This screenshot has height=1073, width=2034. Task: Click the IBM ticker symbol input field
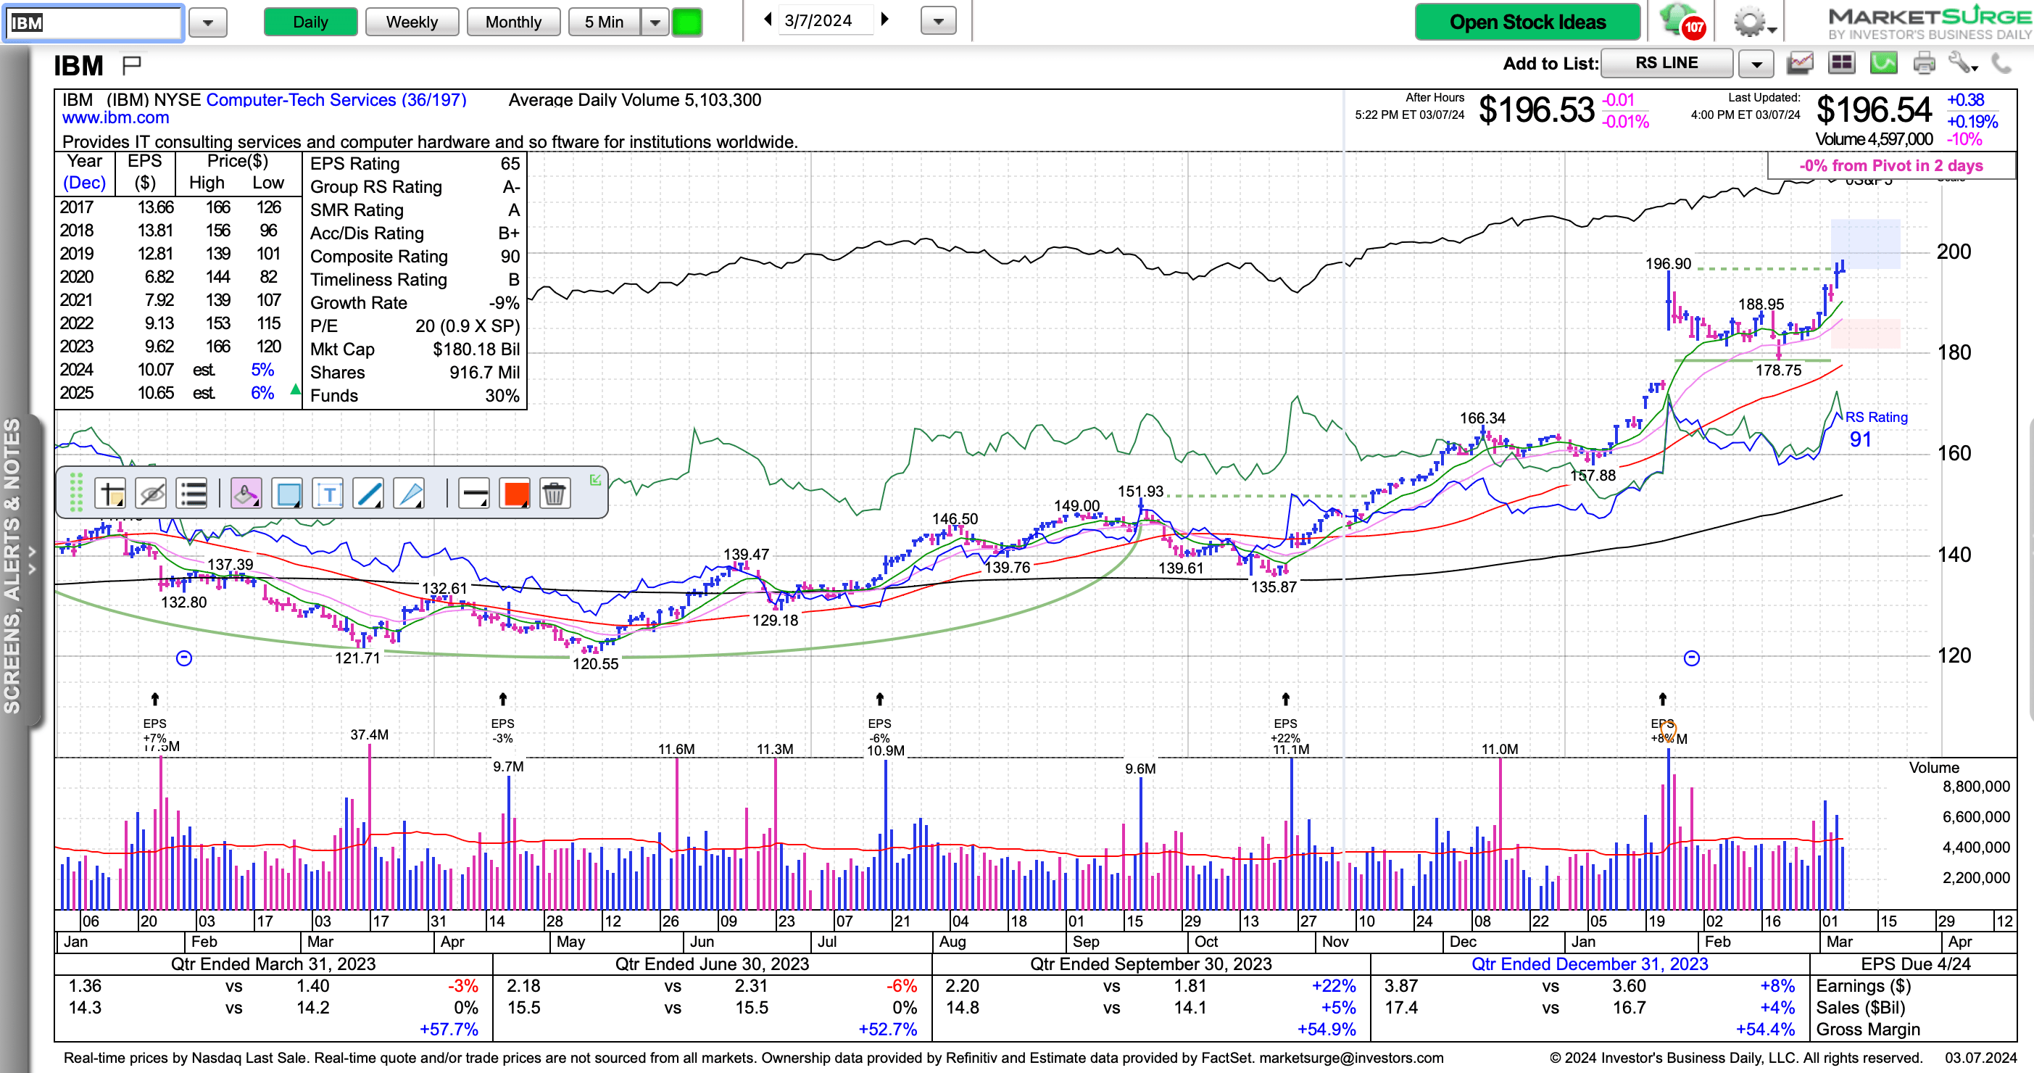coord(94,22)
